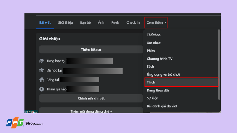Click the Thích menu item
Screen dimensions: 237x133
pos(181,82)
